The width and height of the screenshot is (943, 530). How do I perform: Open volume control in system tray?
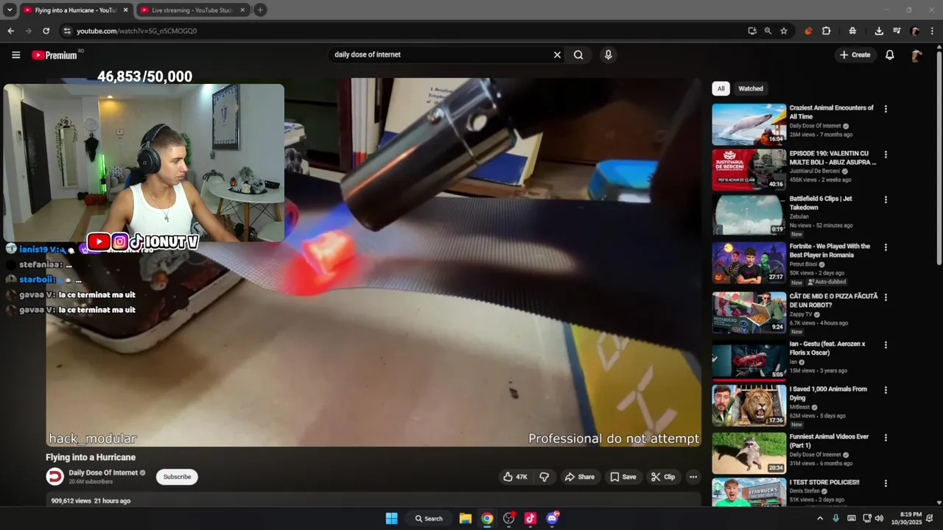pyautogui.click(x=880, y=518)
